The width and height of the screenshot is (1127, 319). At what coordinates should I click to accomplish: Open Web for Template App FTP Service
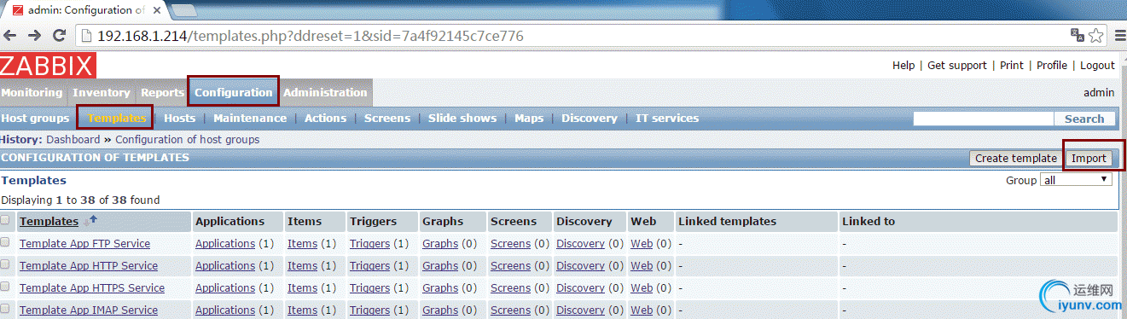click(x=642, y=243)
